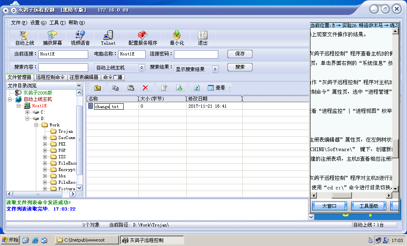
Task: Select the Host1E computer node
Action: [x=39, y=106]
